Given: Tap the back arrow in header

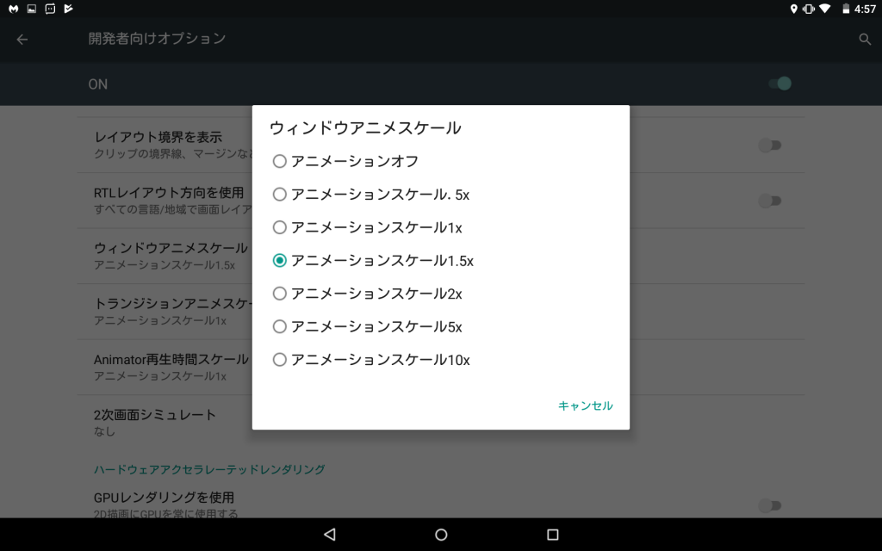Looking at the screenshot, I should [22, 39].
